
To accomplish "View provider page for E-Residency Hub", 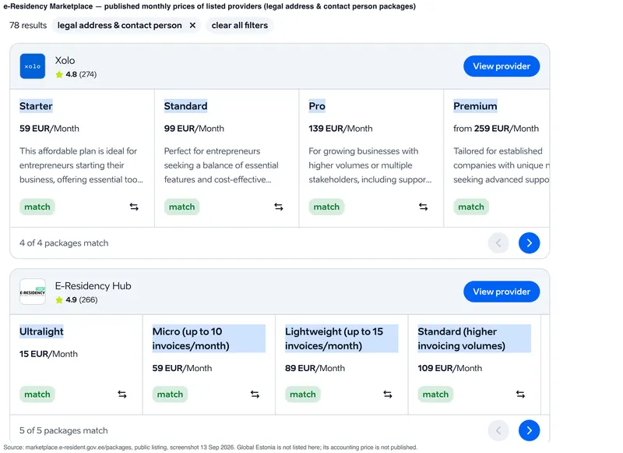I will [502, 292].
